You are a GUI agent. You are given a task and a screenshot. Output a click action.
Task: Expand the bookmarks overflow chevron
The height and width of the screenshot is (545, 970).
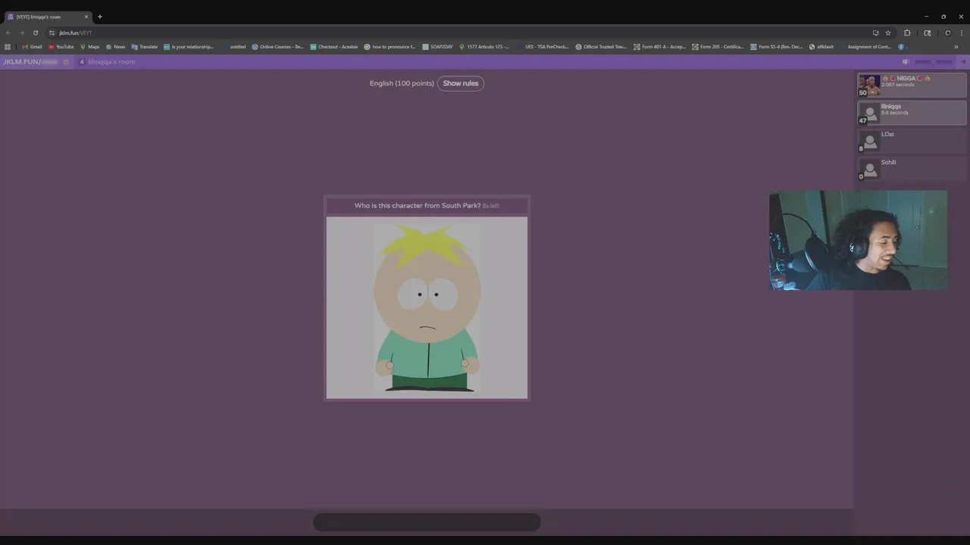[x=956, y=47]
